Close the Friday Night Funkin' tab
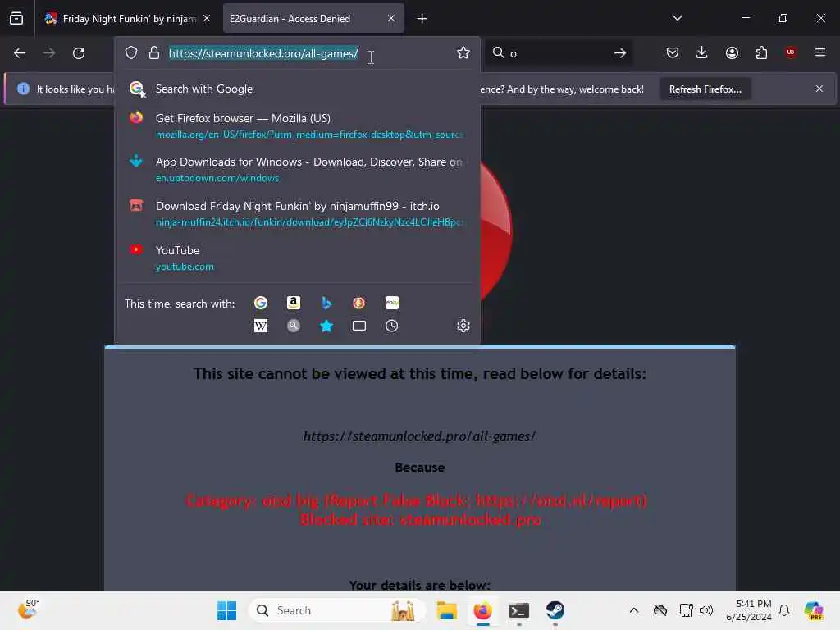 click(x=207, y=18)
